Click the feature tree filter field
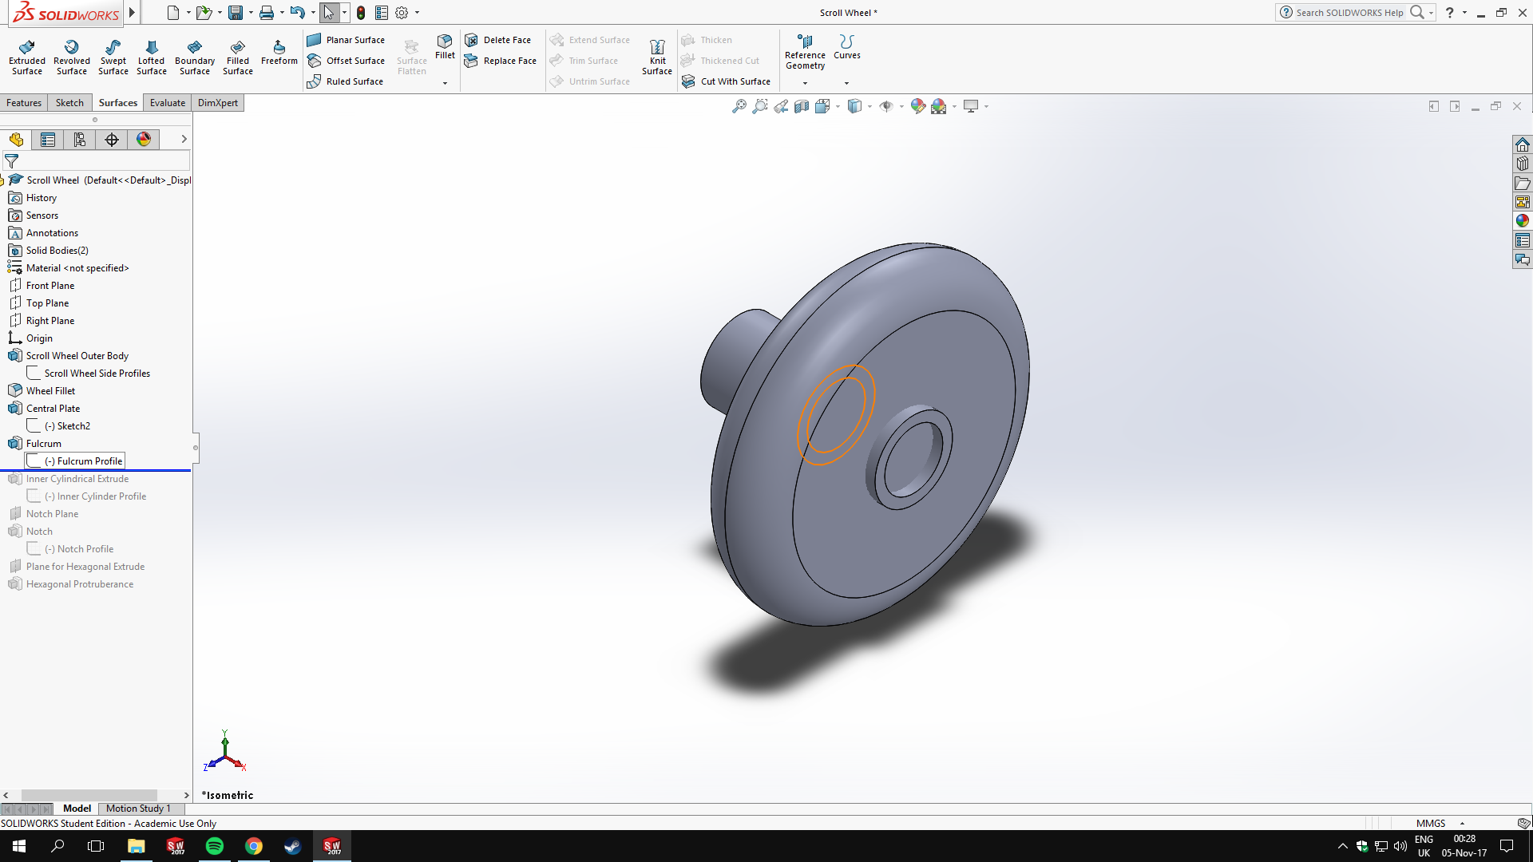This screenshot has height=862, width=1533. 96,161
